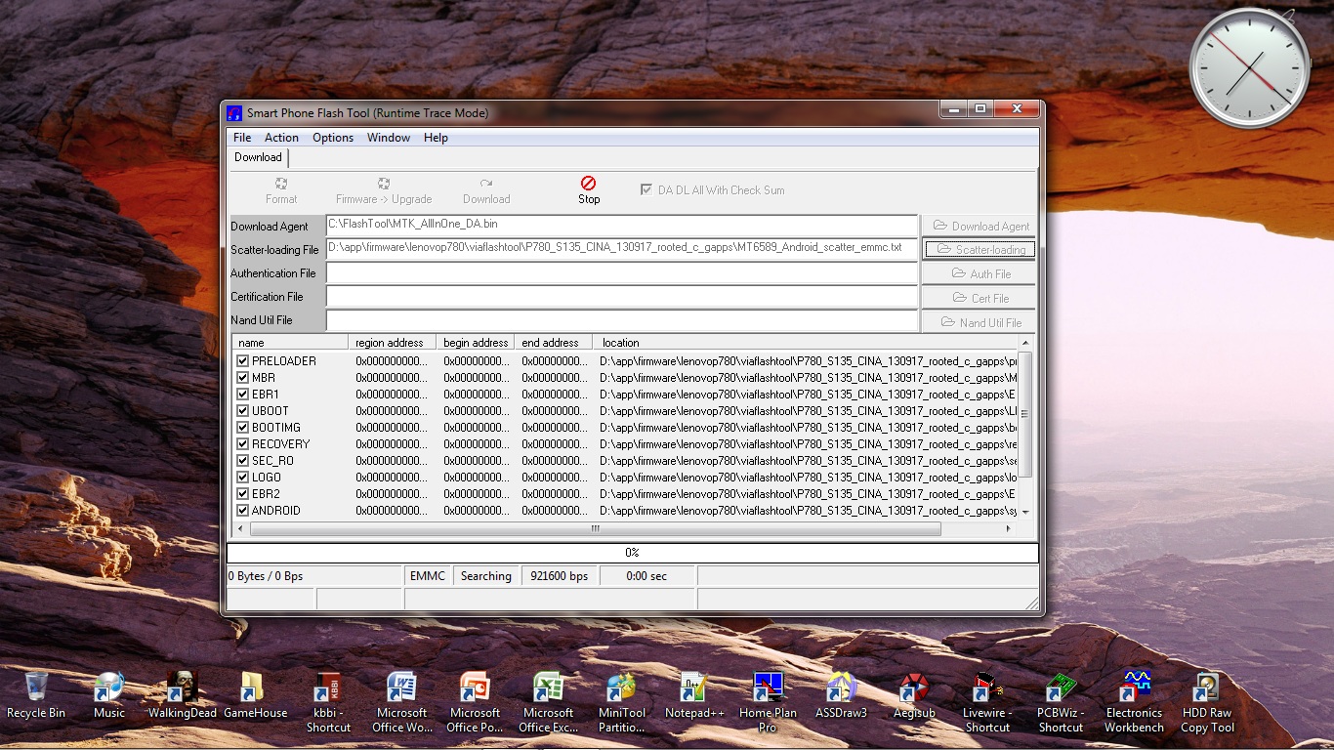Click the Scatter-loading button
1334x750 pixels.
[980, 249]
